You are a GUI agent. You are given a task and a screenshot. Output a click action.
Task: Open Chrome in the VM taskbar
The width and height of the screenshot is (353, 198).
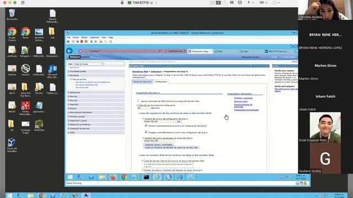point(124,177)
